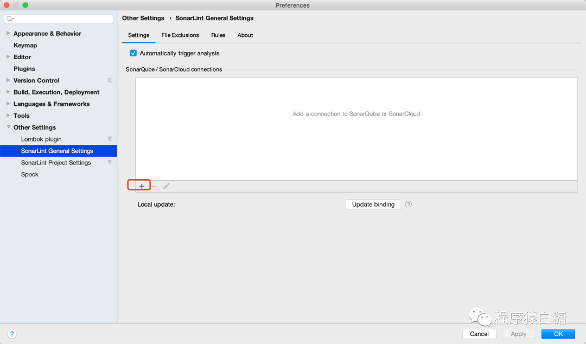This screenshot has width=586, height=344.
Task: Expand Build, Execution, Deployment arrow
Action: pyautogui.click(x=8, y=92)
